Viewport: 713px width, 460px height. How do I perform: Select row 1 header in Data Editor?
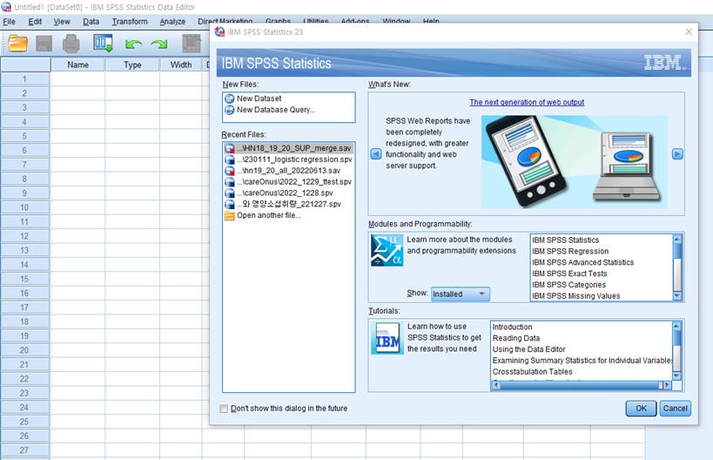[x=25, y=79]
